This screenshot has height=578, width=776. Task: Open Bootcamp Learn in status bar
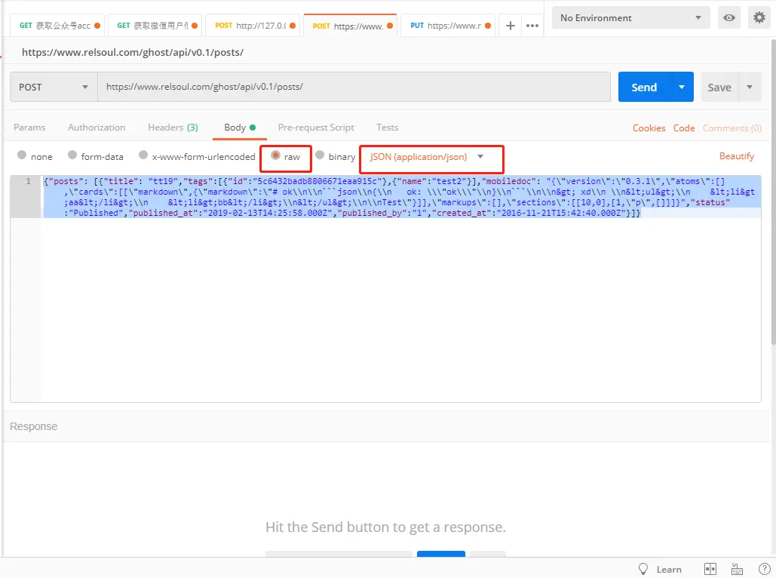point(660,569)
